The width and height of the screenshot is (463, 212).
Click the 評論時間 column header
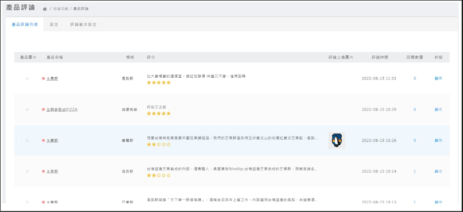[380, 57]
